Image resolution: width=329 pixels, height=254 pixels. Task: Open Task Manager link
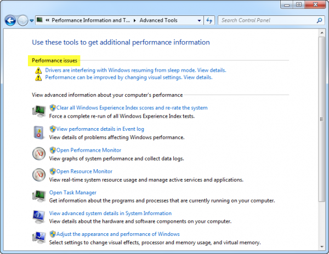(x=72, y=193)
